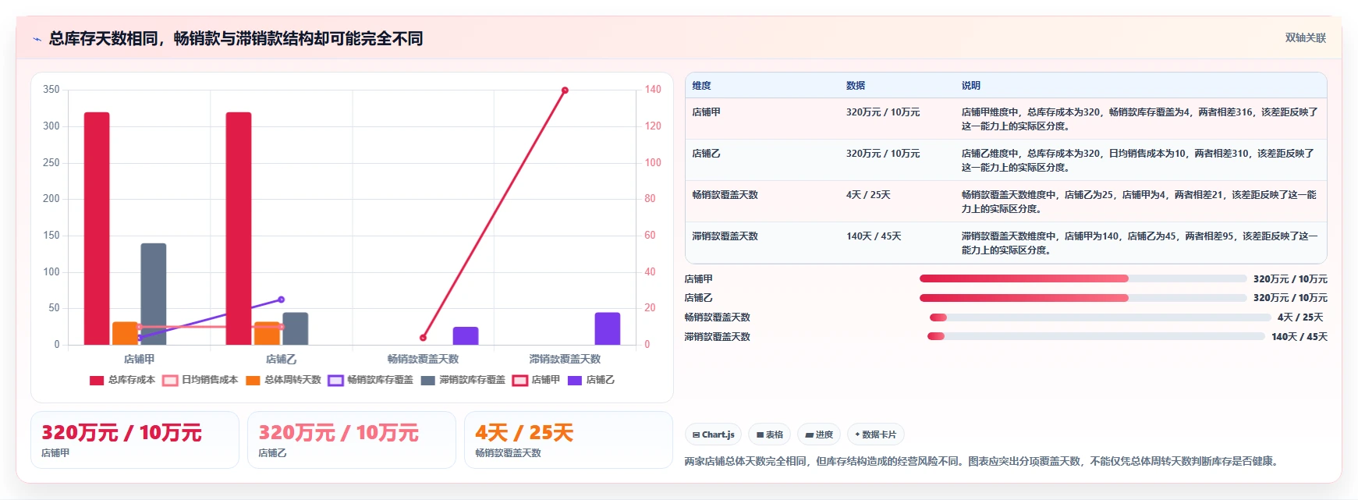Image resolution: width=1358 pixels, height=500 pixels.
Task: Select the Chart.js chip
Action: (713, 434)
